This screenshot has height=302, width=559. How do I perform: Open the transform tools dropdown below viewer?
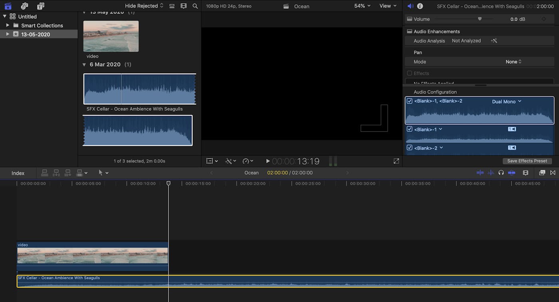[212, 161]
